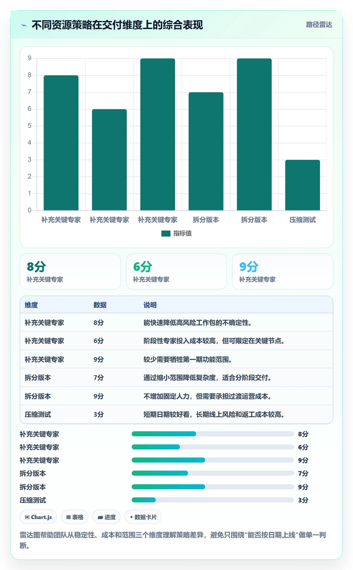Screen dimensions: 353x570
Task: Select the 较少需要牺牲第一期功能范围 table row
Action: pyautogui.click(x=177, y=359)
